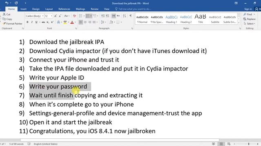Apply the Title style

(x=200, y=19)
